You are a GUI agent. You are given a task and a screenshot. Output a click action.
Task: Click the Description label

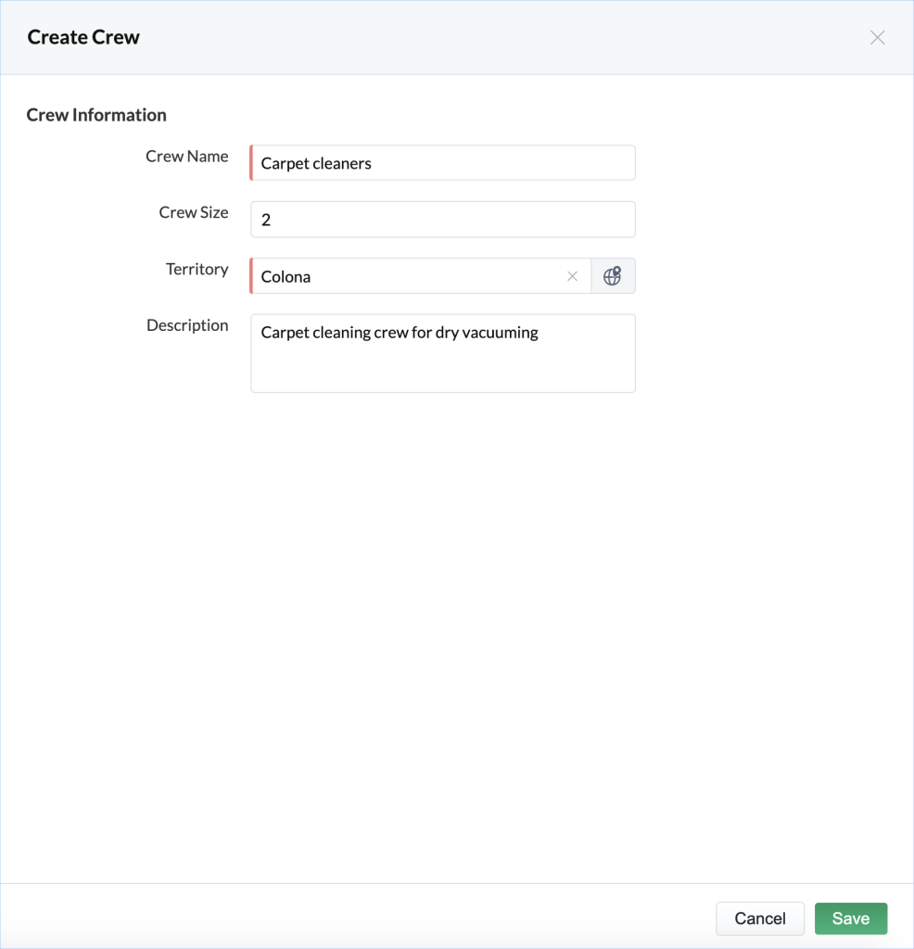pyautogui.click(x=187, y=325)
